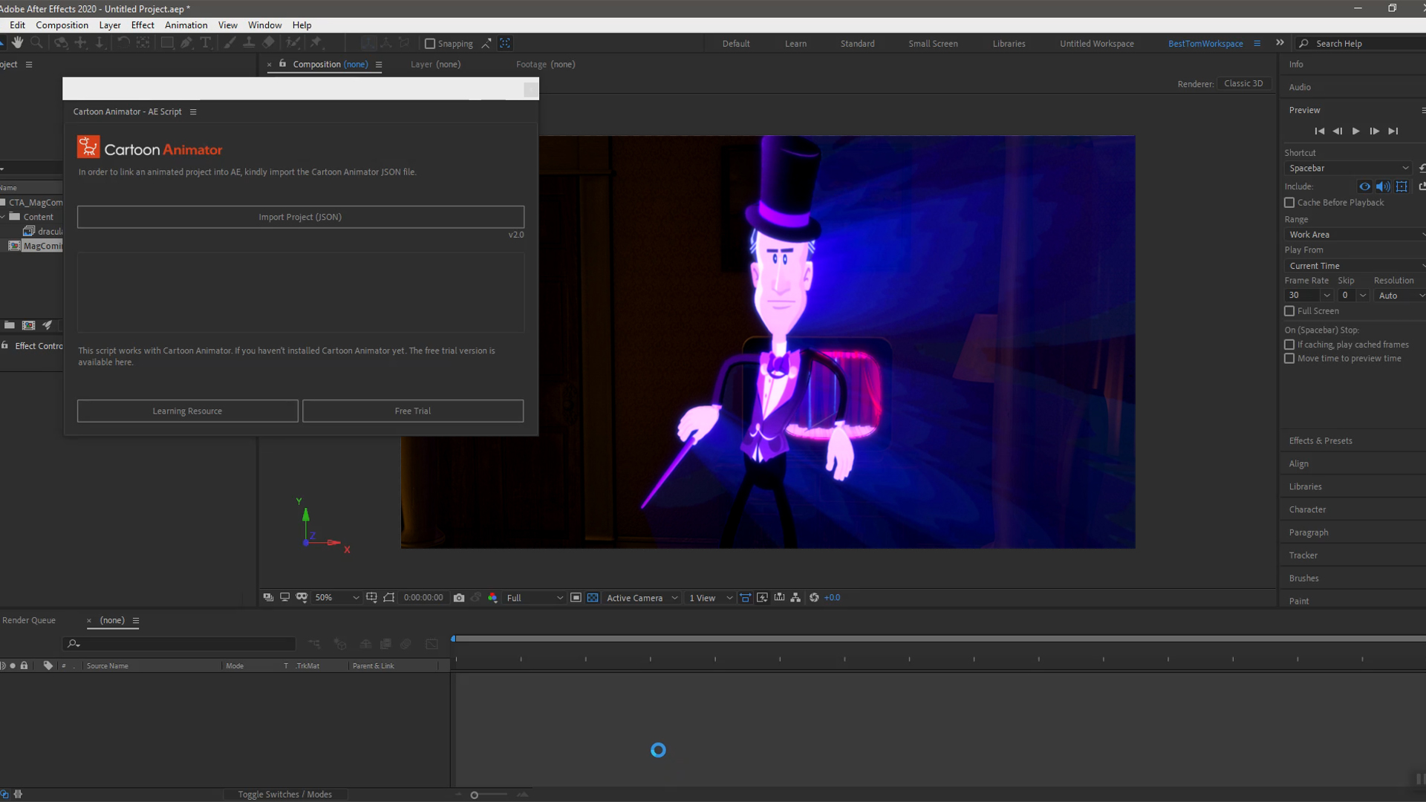Open the Spacebar shortcut dropdown
1426x802 pixels.
pyautogui.click(x=1348, y=169)
